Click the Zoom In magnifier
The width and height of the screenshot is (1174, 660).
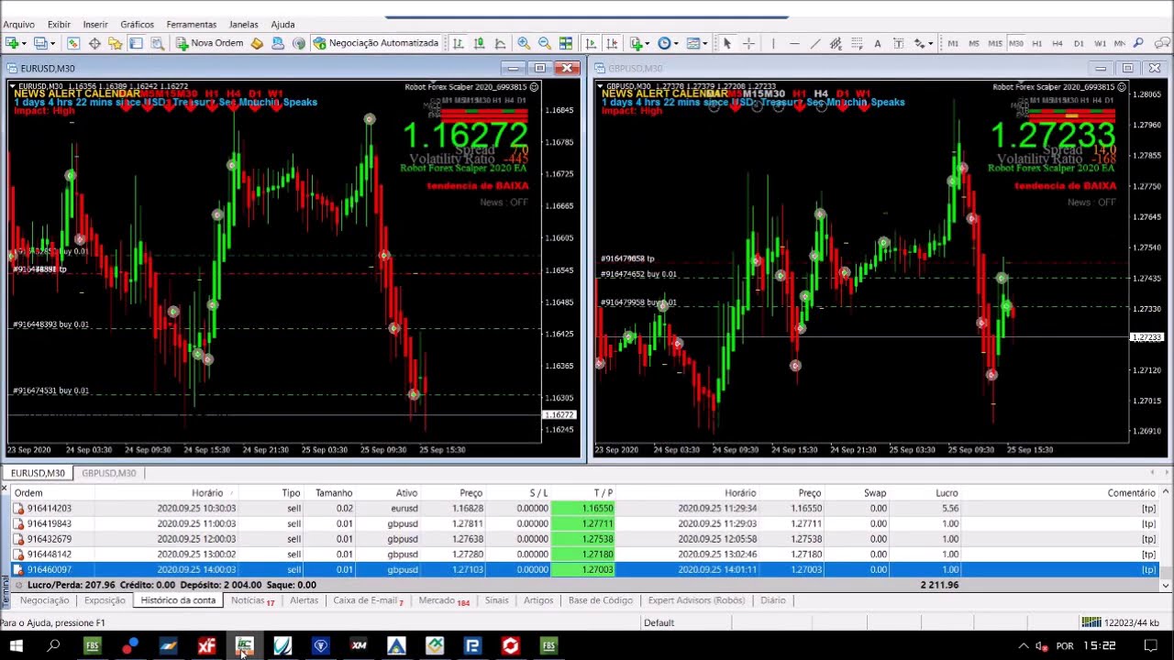pyautogui.click(x=524, y=43)
